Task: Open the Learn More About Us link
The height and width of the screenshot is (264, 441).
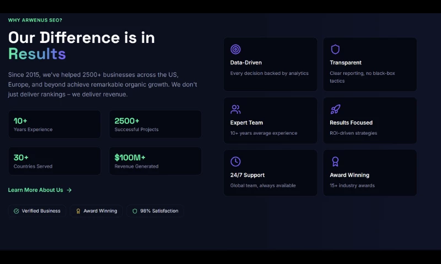Action: [x=36, y=190]
